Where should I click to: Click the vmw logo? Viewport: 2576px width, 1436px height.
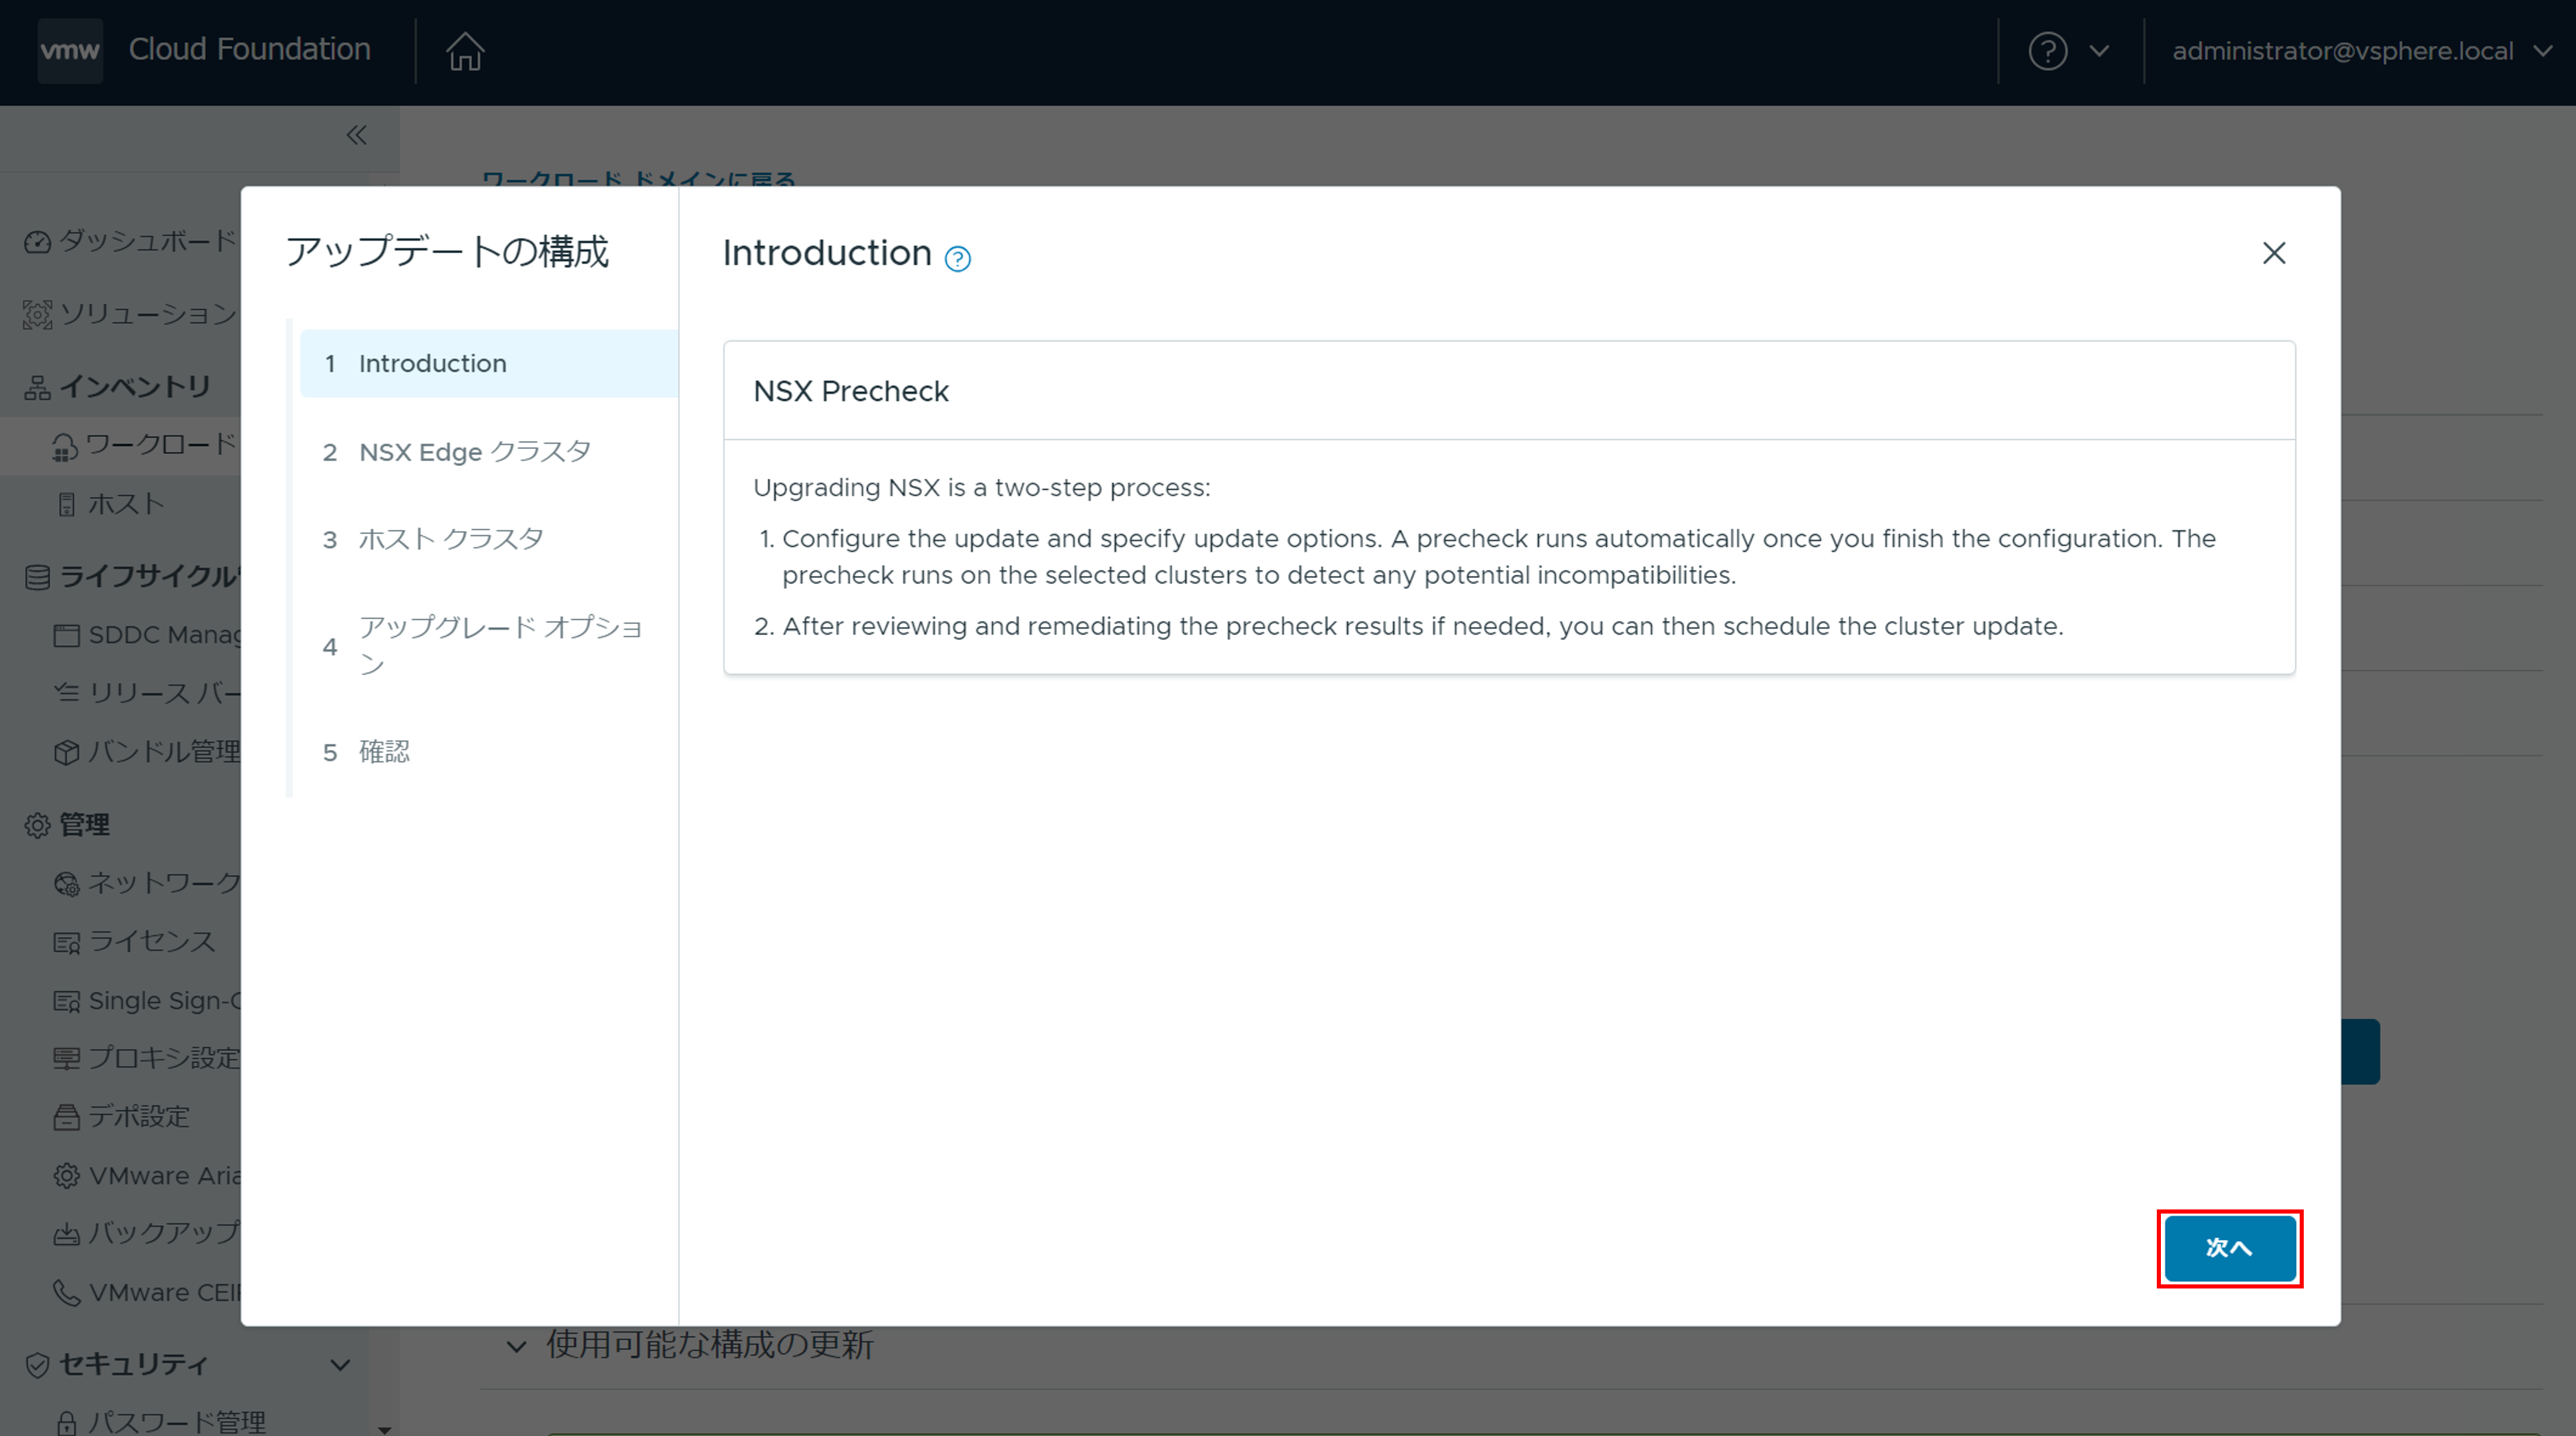click(70, 50)
